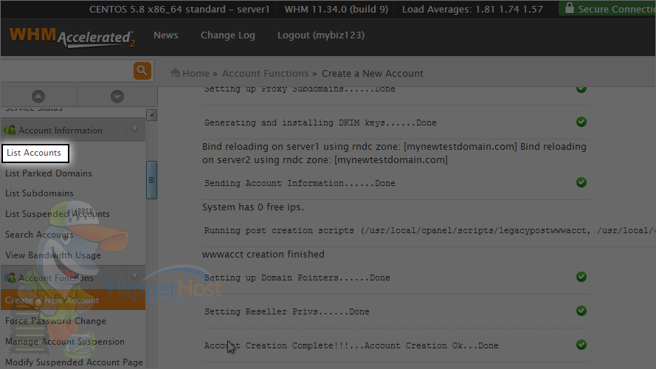This screenshot has height=369, width=656.
Task: Click the green check beside Setting Reseller Privs
Action: point(581,311)
